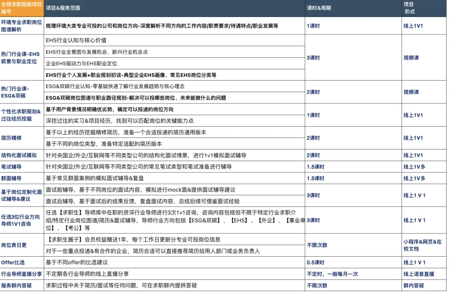Select cell 热门行业课-ESG&双碳
The height and width of the screenshot is (294, 449).
pyautogui.click(x=22, y=92)
